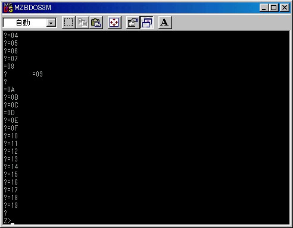
Task: Expand the font size dropdown arrow
Action: [51, 23]
